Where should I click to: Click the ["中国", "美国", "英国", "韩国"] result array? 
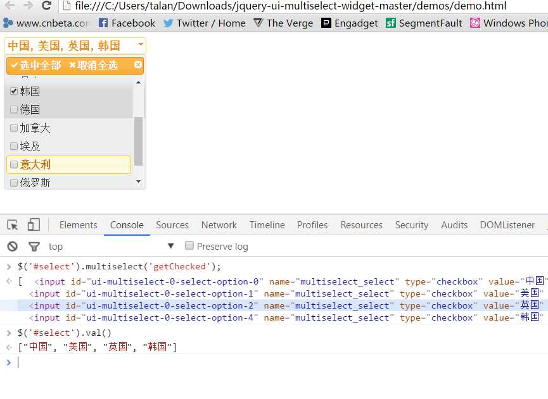pyautogui.click(x=98, y=347)
